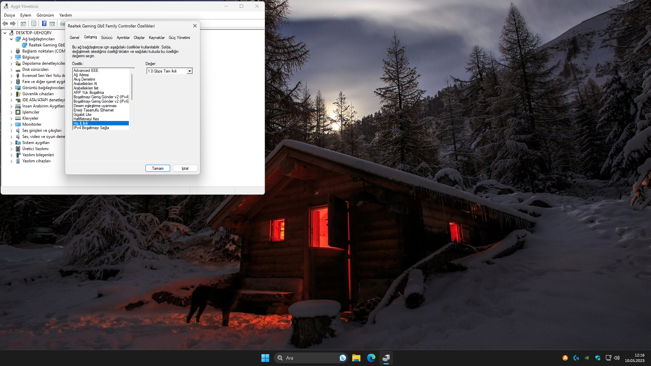
Task: Collapse the Ağ bağdaştırıcıları tree node
Action: [11, 39]
